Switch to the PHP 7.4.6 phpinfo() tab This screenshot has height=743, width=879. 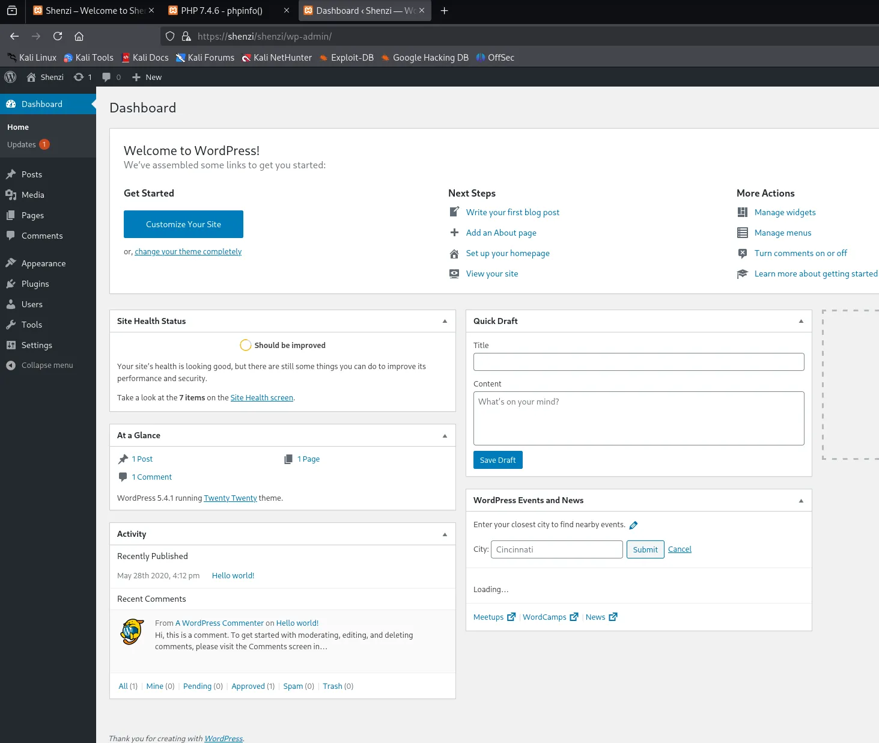(228, 11)
